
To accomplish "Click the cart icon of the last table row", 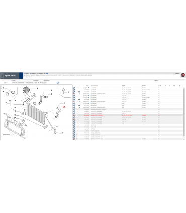I will (x=74, y=139).
